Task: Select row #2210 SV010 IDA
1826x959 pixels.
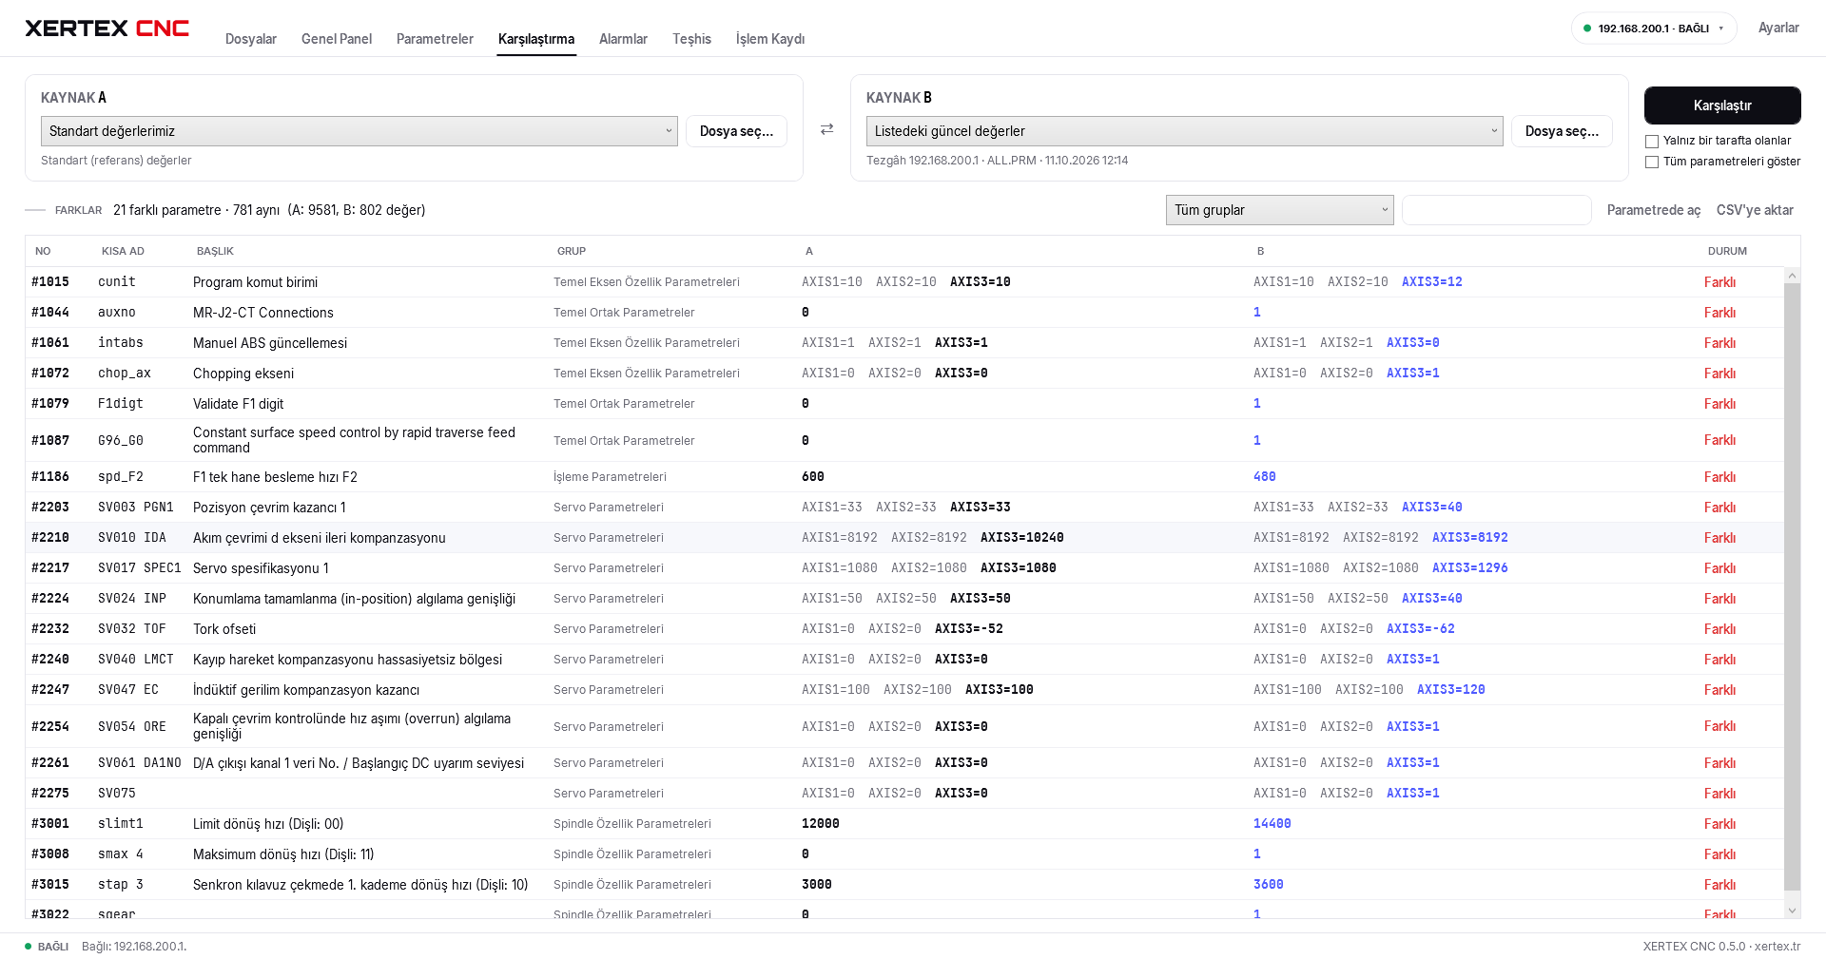Action: point(904,538)
